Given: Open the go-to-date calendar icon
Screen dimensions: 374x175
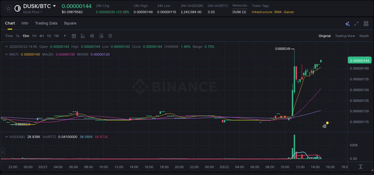Looking at the screenshot, I should coord(74,36).
